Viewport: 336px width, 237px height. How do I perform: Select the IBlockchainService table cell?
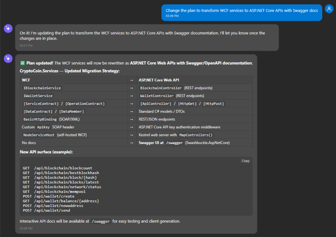pos(74,88)
